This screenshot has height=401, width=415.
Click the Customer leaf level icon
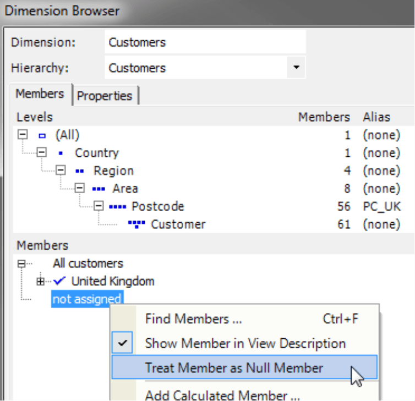click(x=136, y=224)
